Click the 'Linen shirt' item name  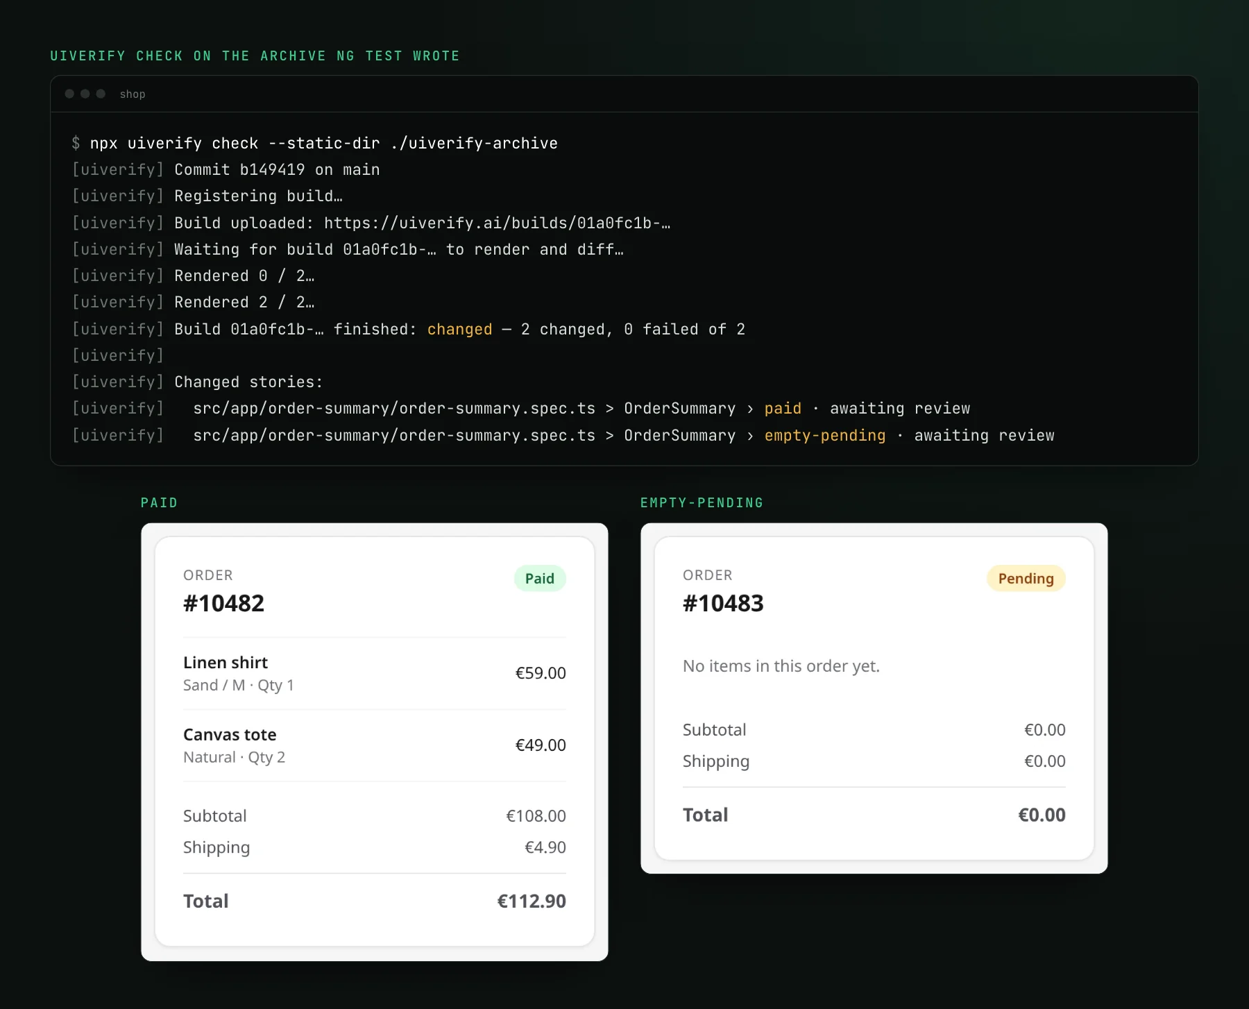226,662
